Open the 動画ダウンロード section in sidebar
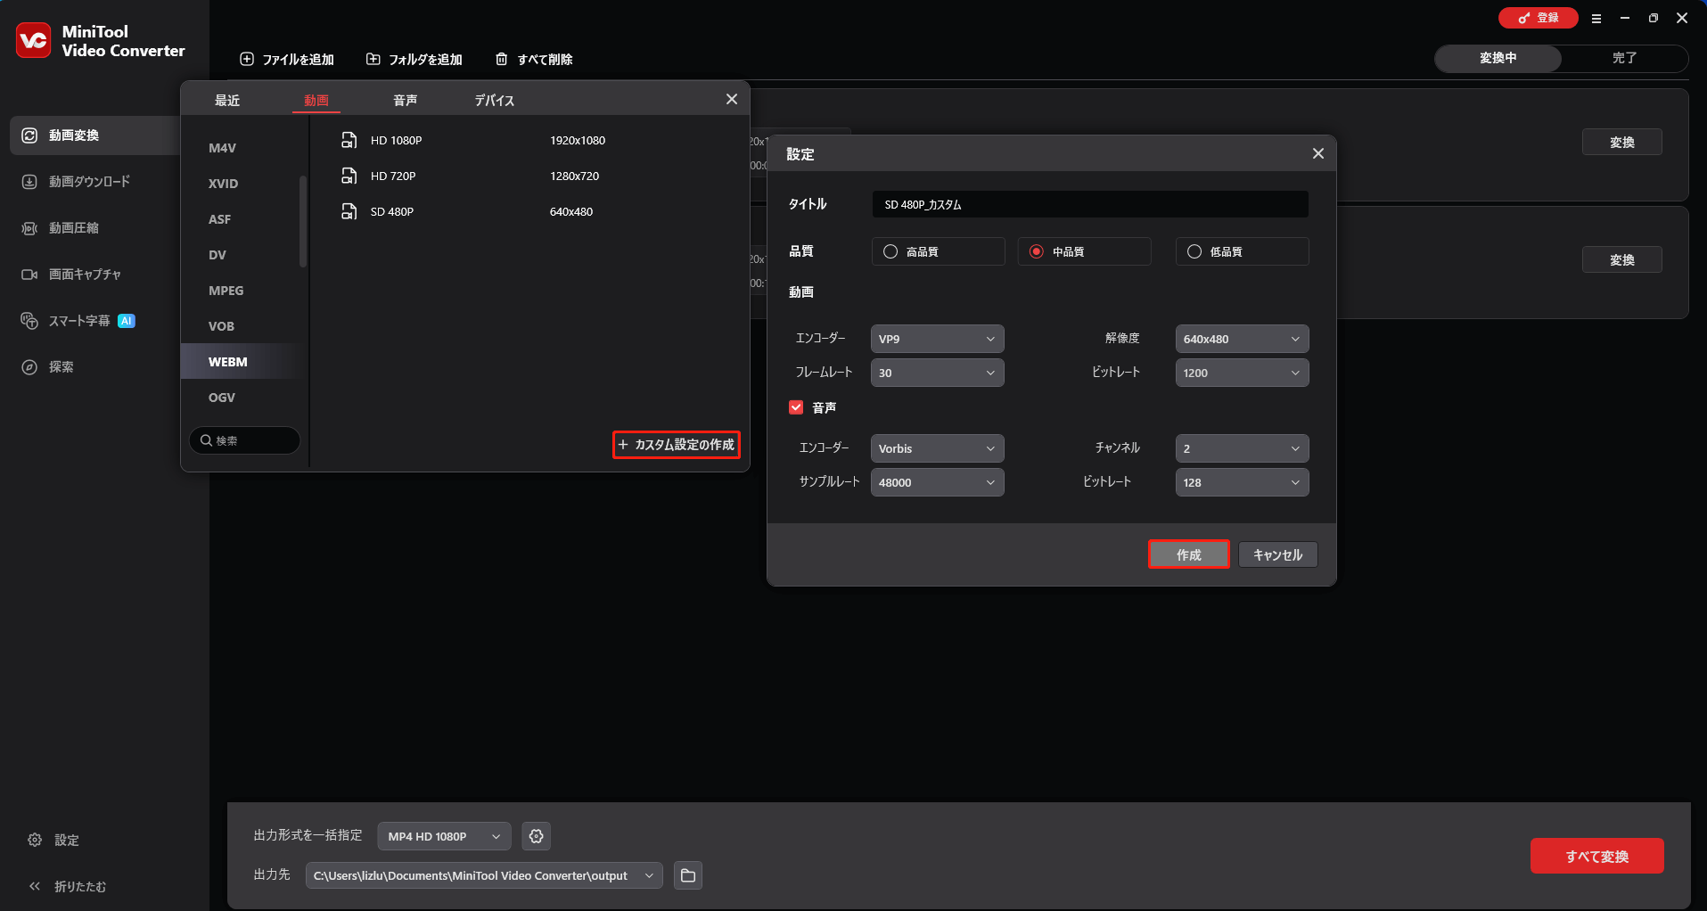1707x911 pixels. (82, 181)
